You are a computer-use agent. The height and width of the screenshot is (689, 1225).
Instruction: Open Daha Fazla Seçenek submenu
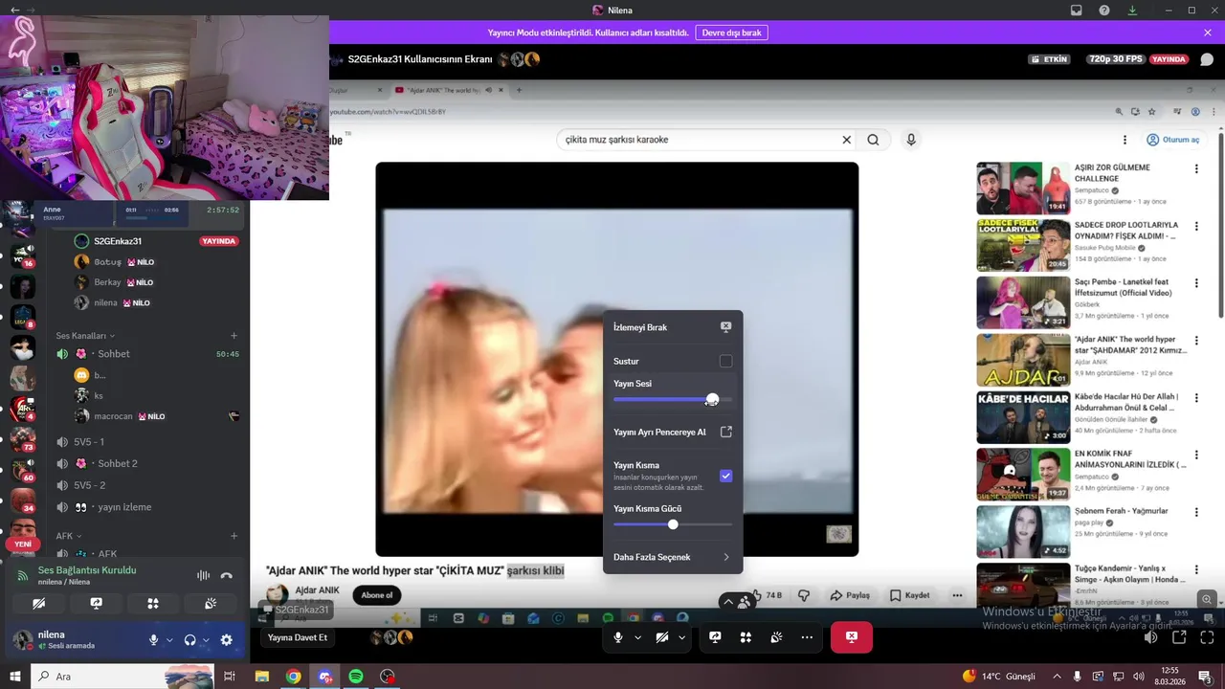pyautogui.click(x=673, y=557)
